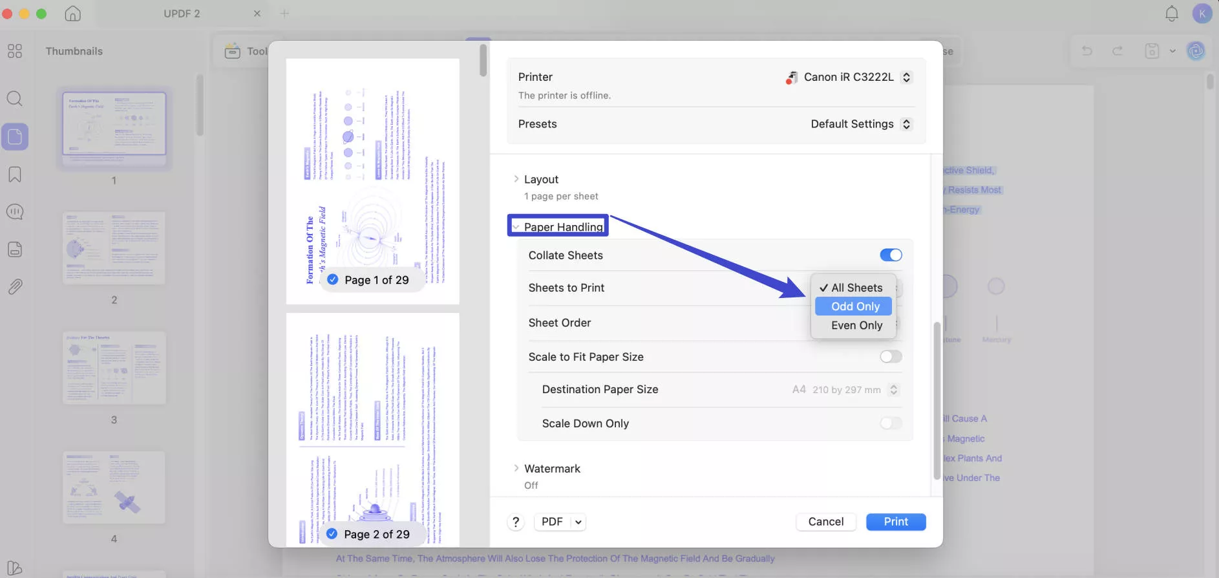This screenshot has height=578, width=1219.
Task: Click the Page 1 preview in print dialog
Action: tap(373, 182)
